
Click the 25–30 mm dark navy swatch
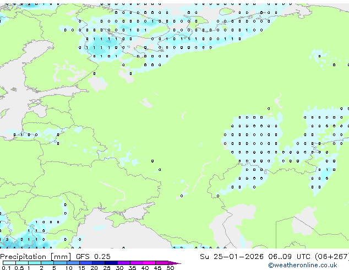coord(111,263)
